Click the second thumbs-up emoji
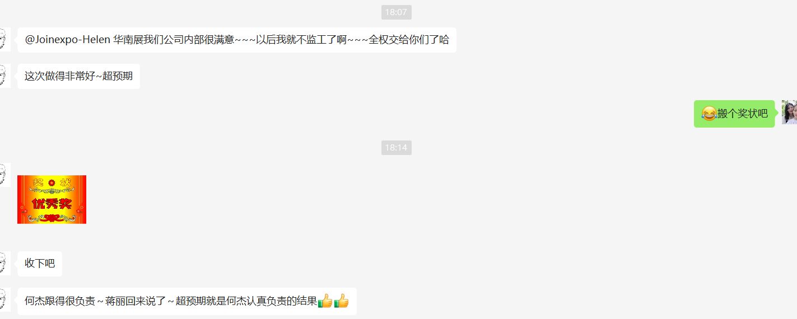 (x=341, y=301)
